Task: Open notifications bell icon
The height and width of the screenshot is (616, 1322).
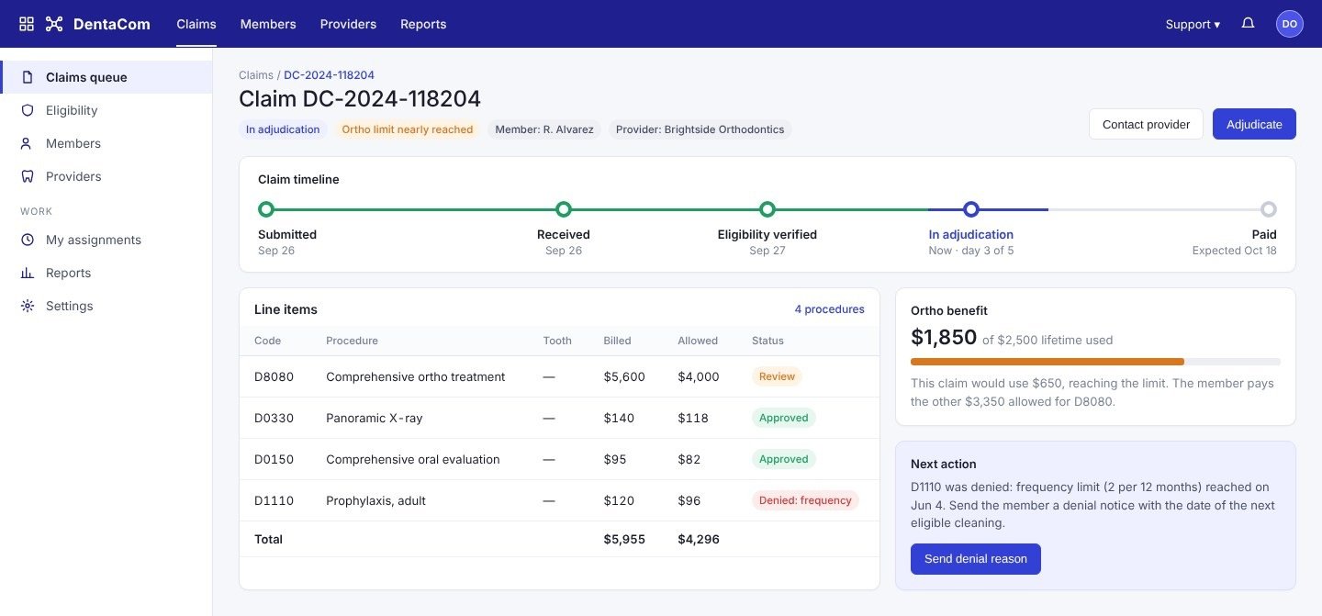Action: pyautogui.click(x=1248, y=24)
